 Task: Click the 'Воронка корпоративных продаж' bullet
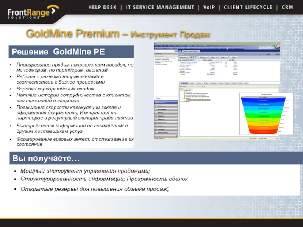click(55, 89)
